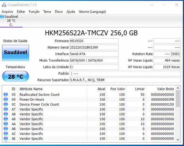Click the Interface field Serial ATA
This screenshot has width=184, height=146.
[x=94, y=54]
